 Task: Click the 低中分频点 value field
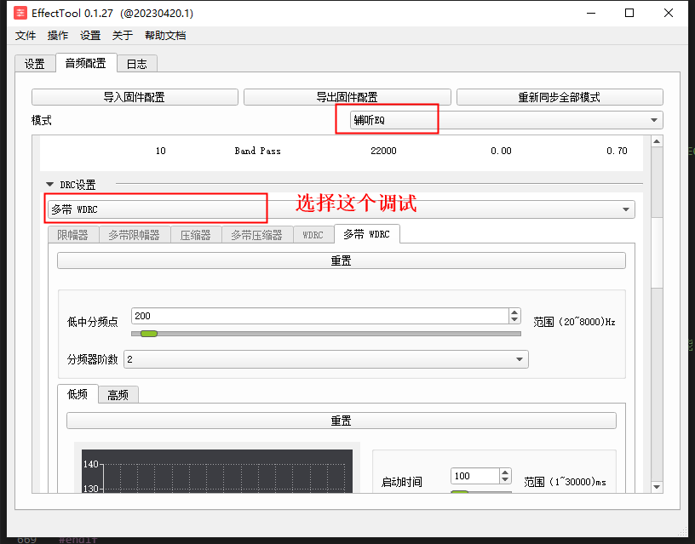click(320, 316)
